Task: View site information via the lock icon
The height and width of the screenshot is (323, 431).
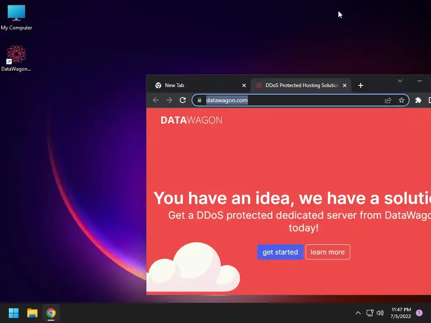Action: click(x=200, y=100)
